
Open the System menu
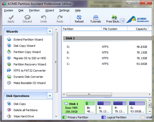pyautogui.click(x=9, y=10)
